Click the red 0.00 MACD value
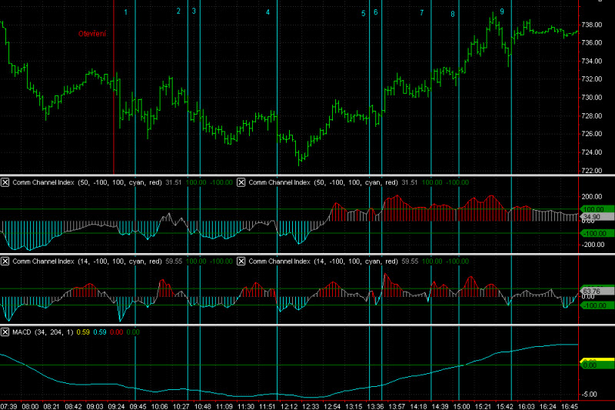Screen dimensions: 615x410 click(117, 332)
